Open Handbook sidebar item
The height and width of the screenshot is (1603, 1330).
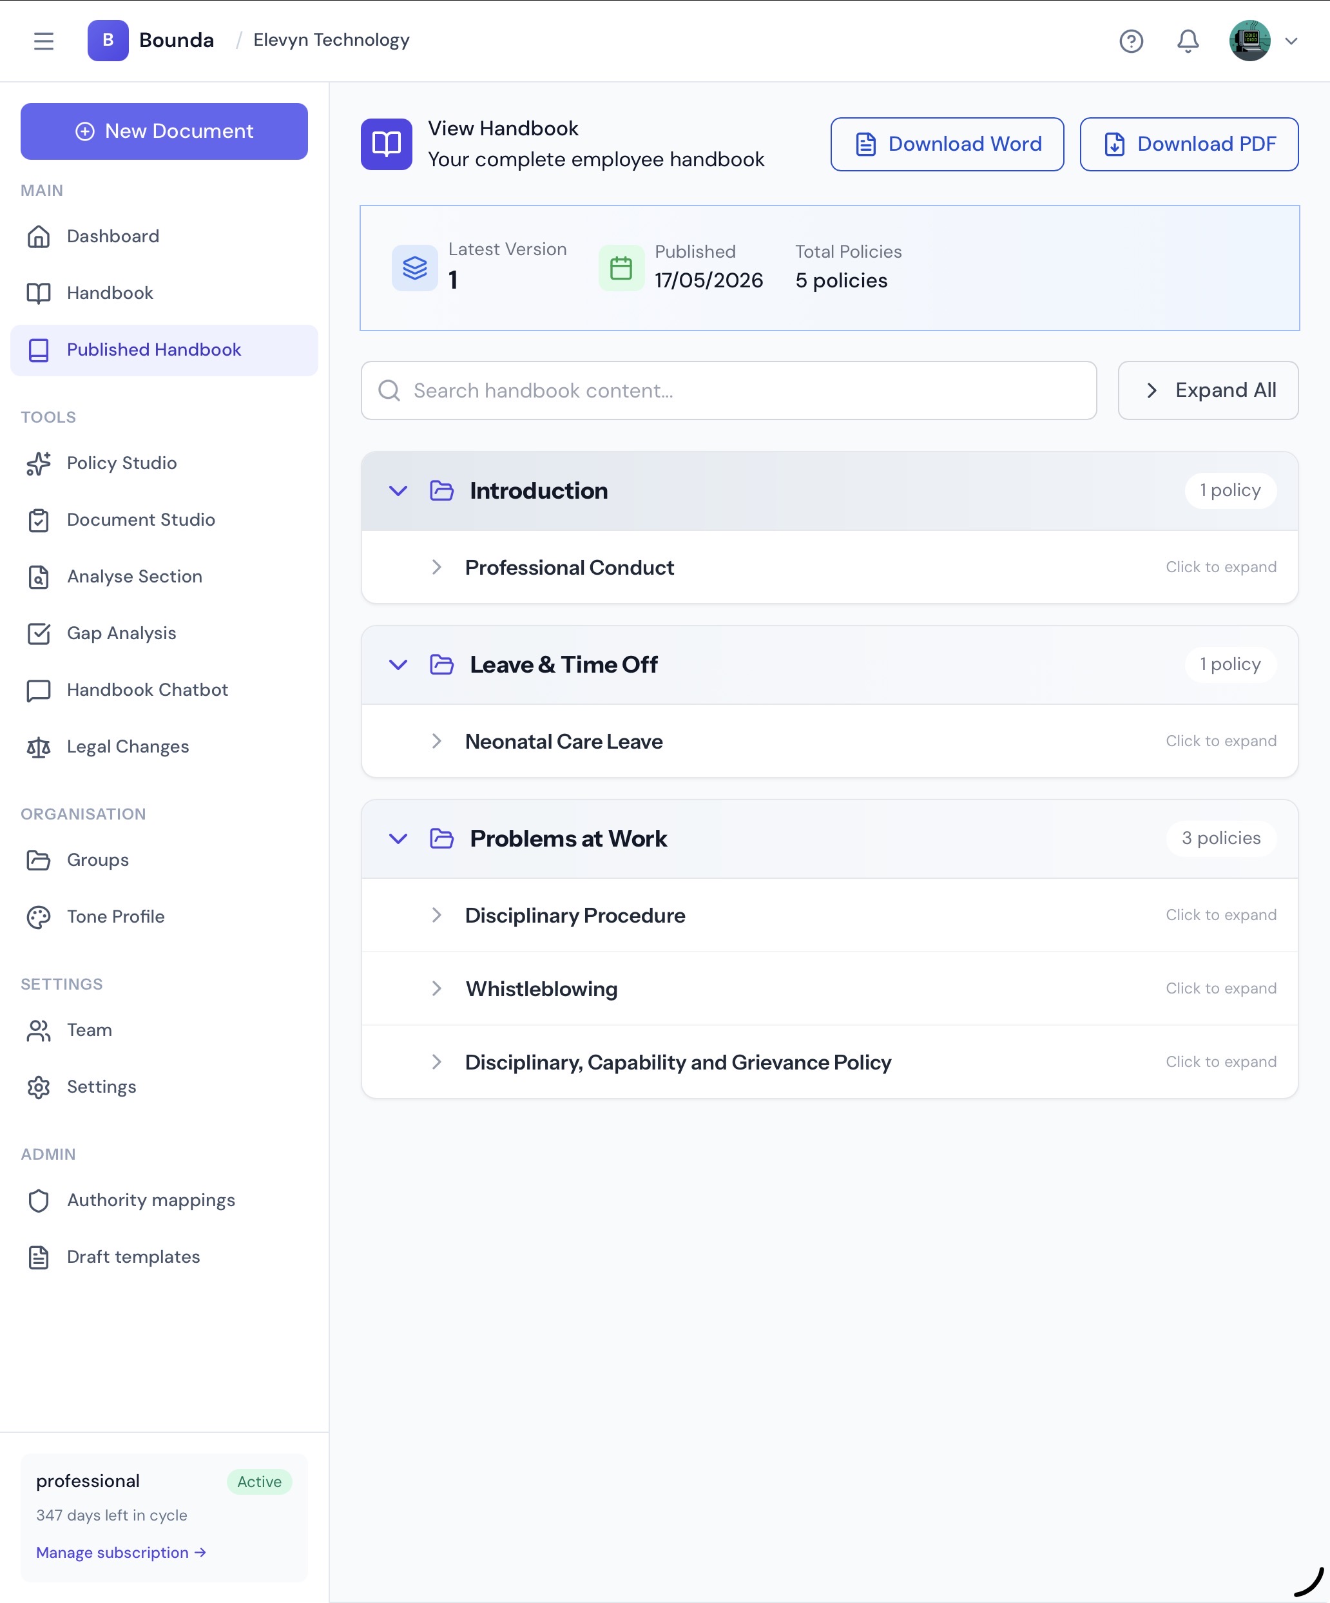tap(164, 293)
